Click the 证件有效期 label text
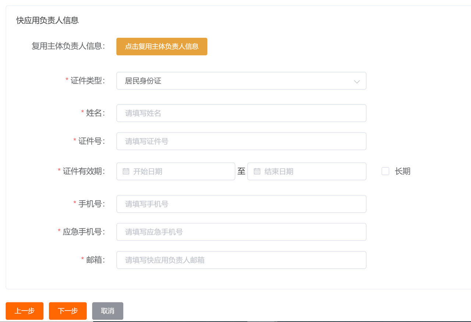 pyautogui.click(x=84, y=171)
